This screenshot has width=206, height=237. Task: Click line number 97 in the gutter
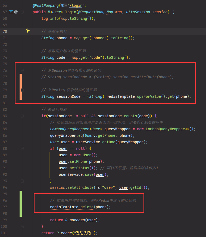tap(5, 207)
